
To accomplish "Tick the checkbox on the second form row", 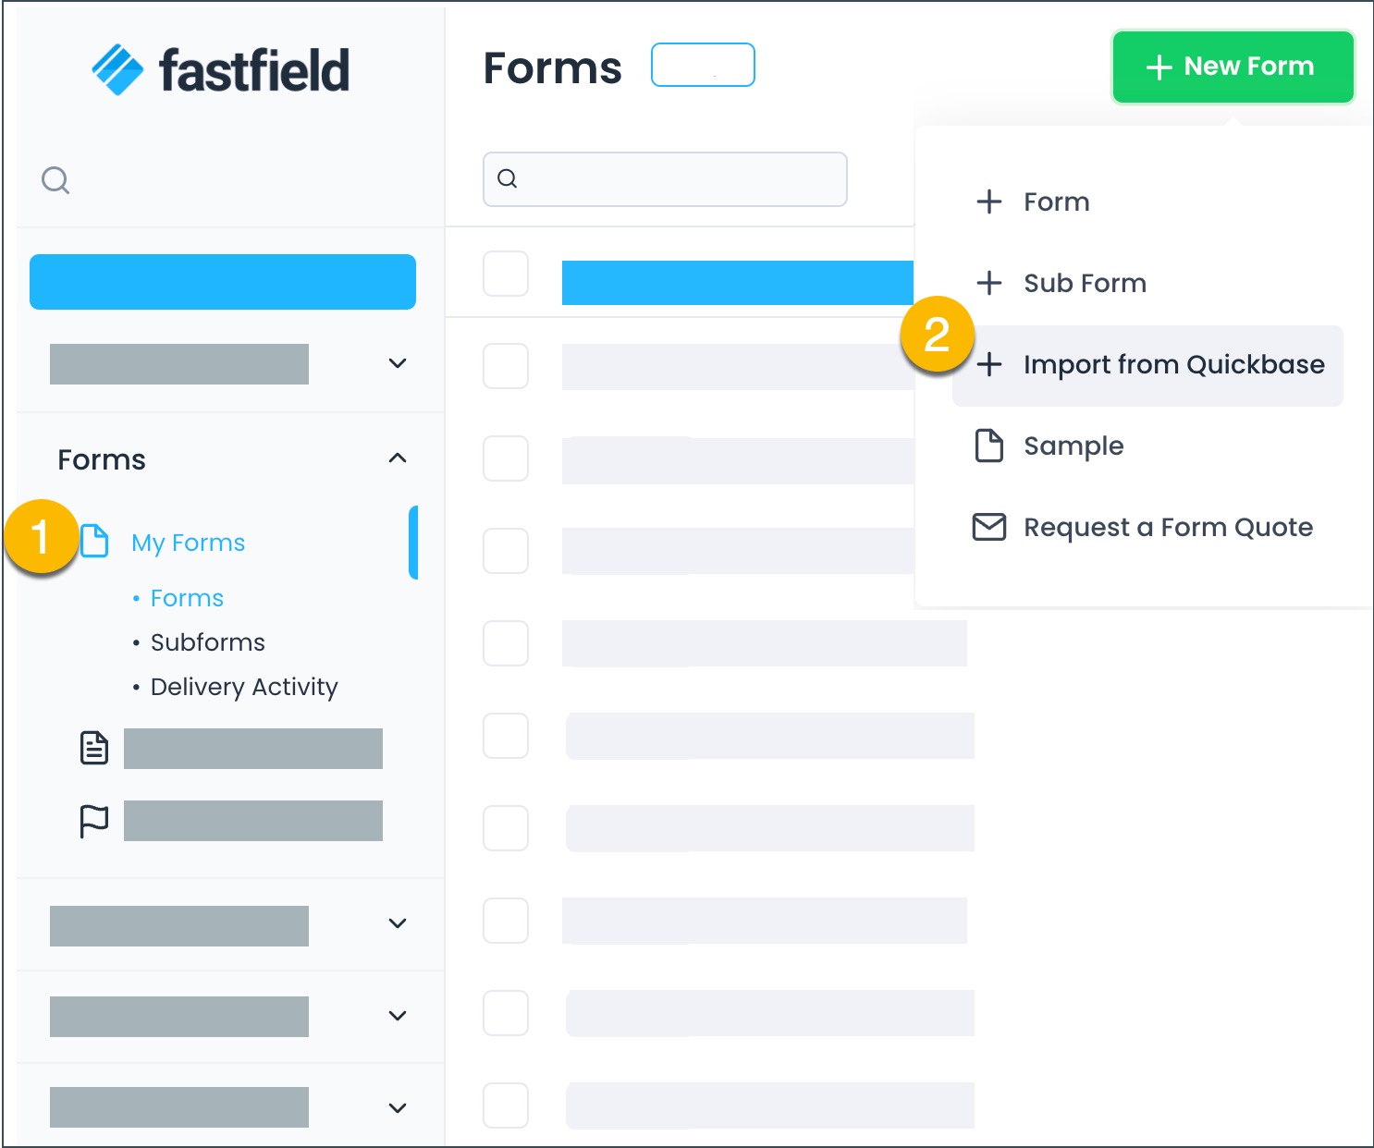I will [506, 366].
